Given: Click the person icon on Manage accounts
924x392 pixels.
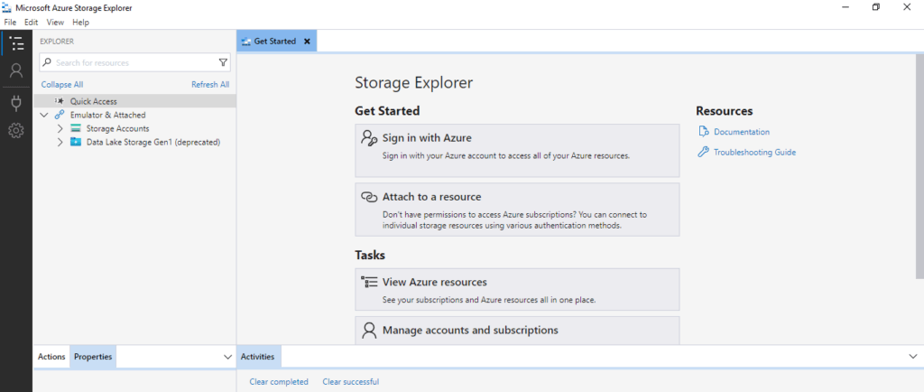Looking at the screenshot, I should [369, 330].
